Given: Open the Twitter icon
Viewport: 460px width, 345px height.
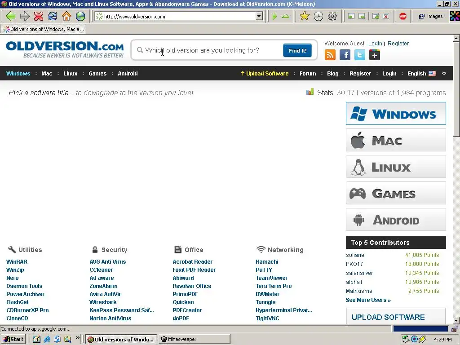Looking at the screenshot, I should (x=360, y=55).
